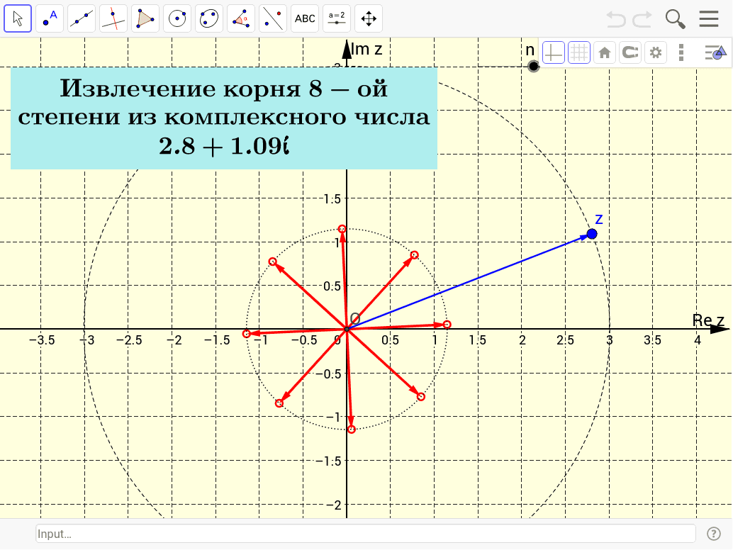This screenshot has width=733, height=550.
Task: Click the Input field
Action: point(366,534)
